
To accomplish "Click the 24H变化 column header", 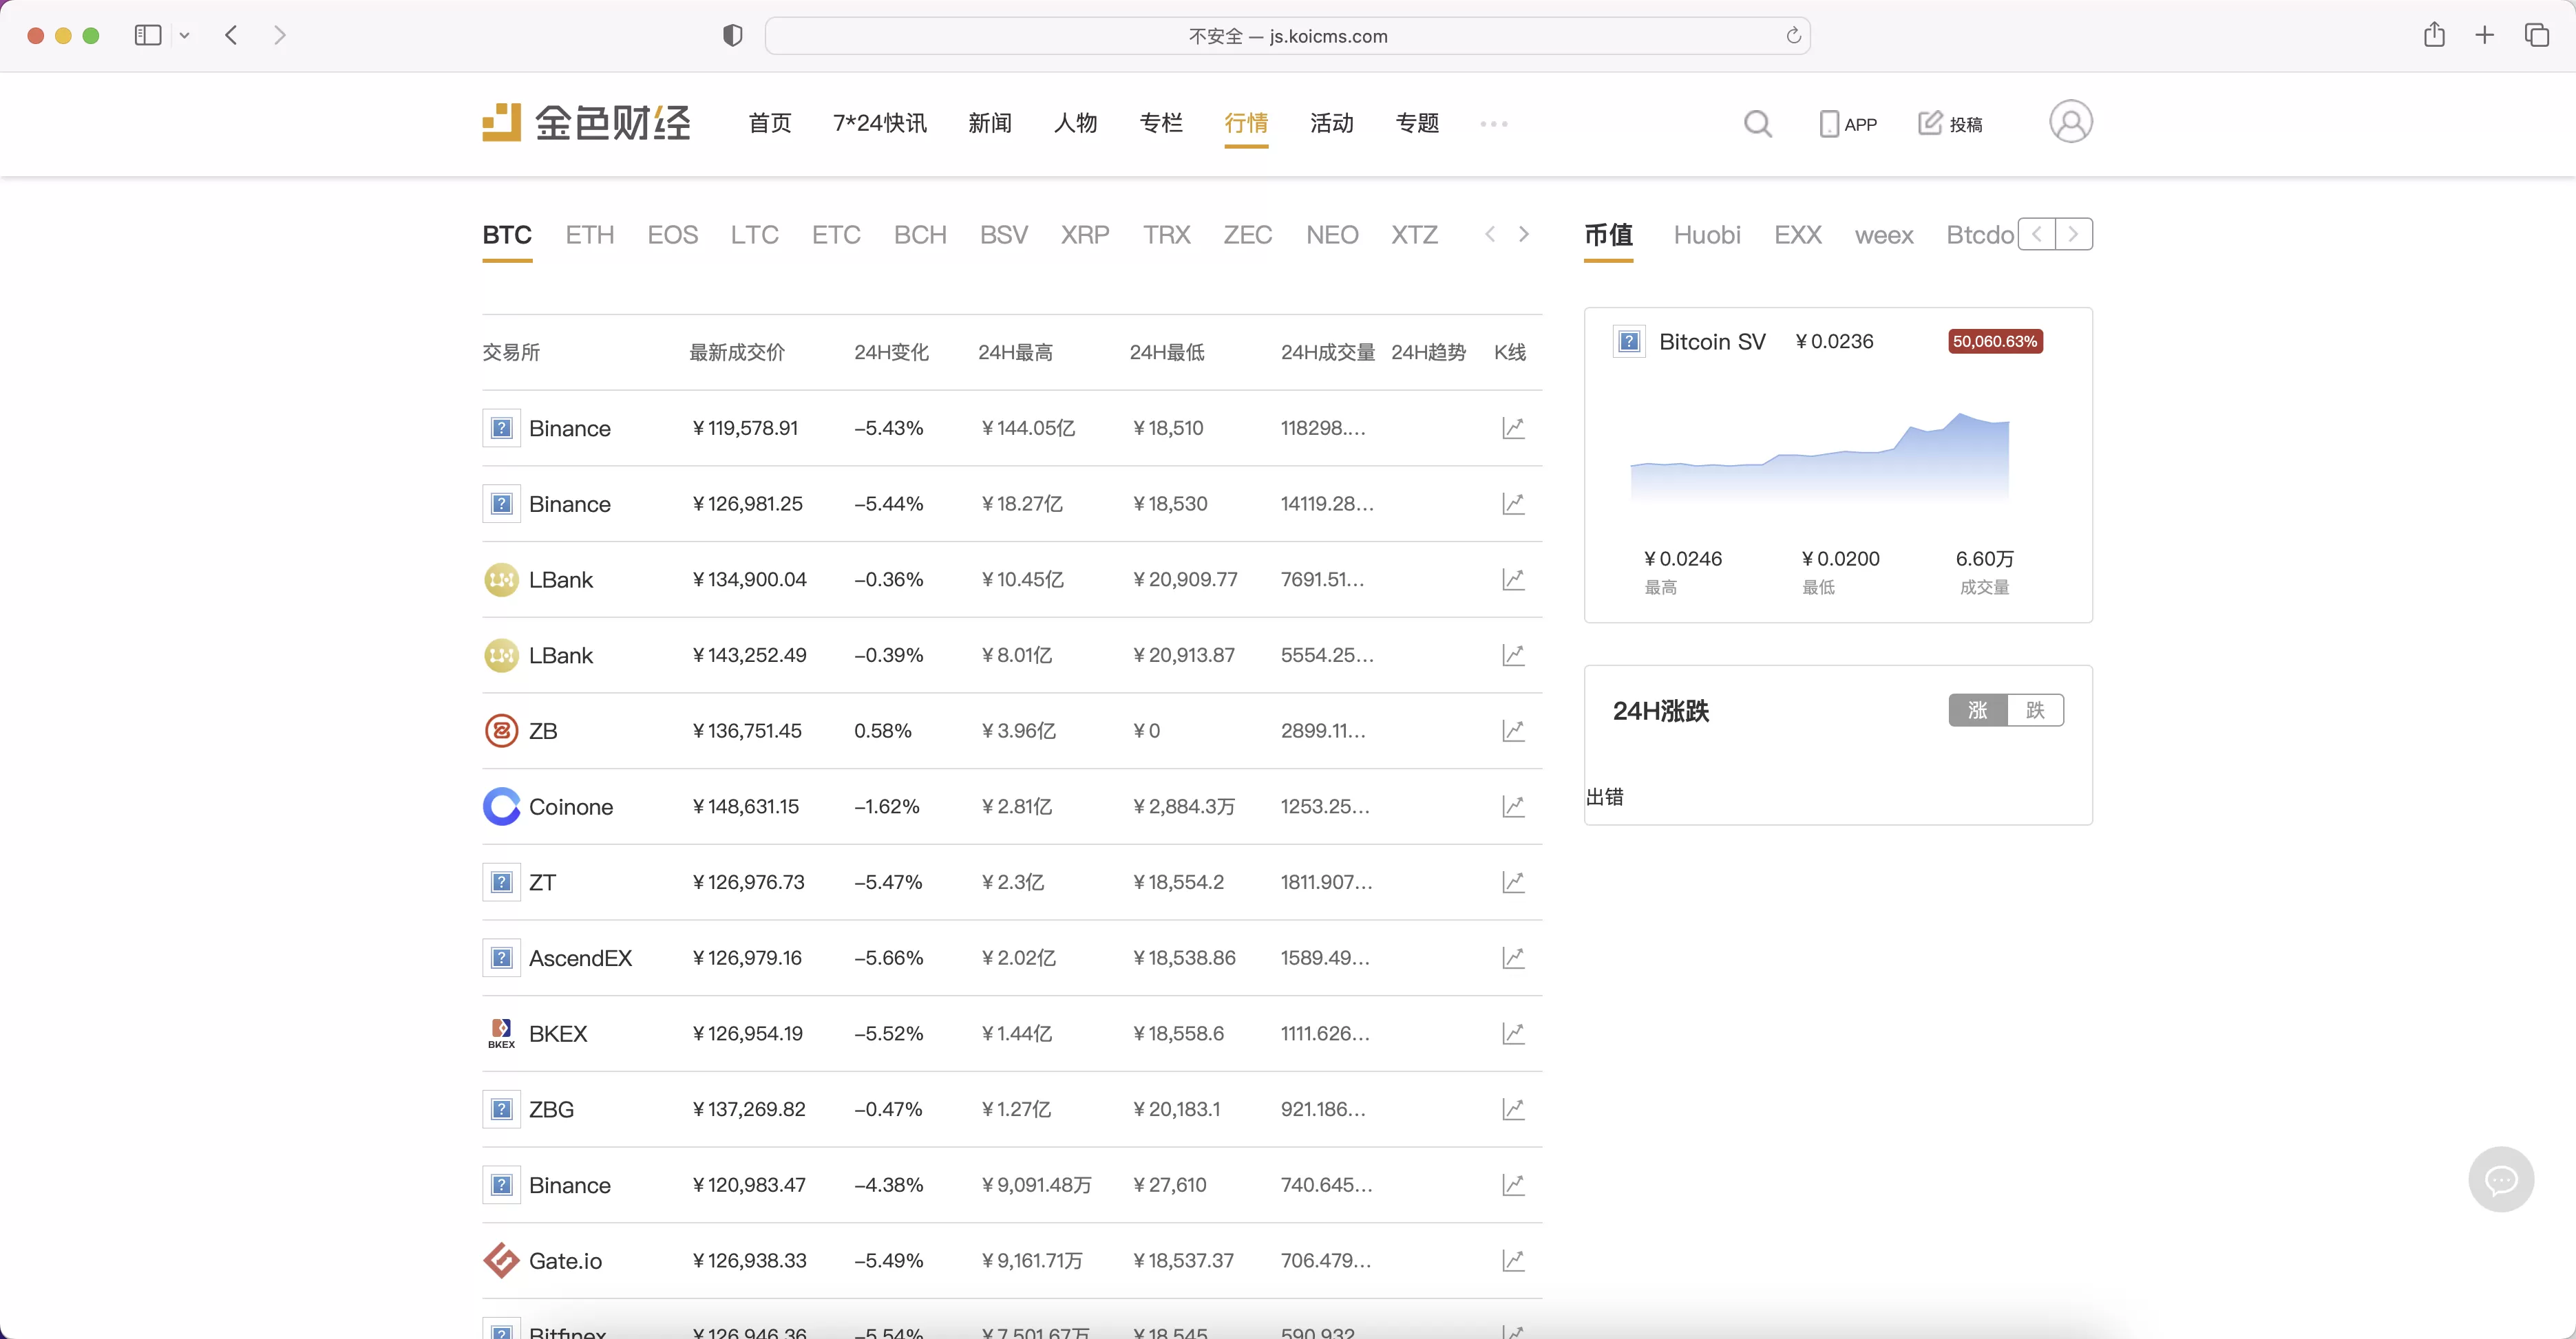I will coord(891,352).
